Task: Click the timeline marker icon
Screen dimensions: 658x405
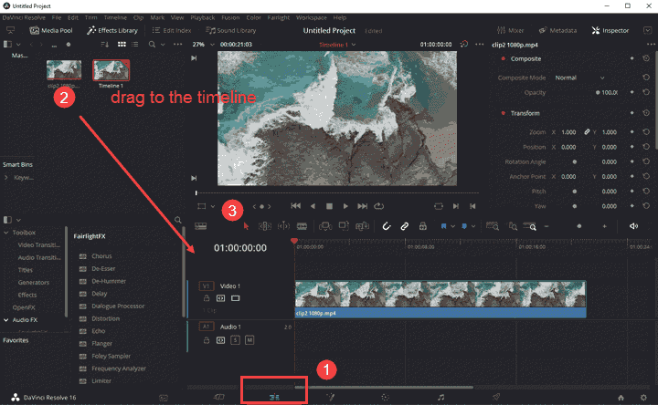Action: coord(464,226)
